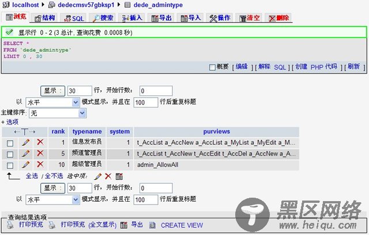This screenshot has width=369, height=235.
Task: Click the printer icon before 打印预览
Action: pos(10,225)
